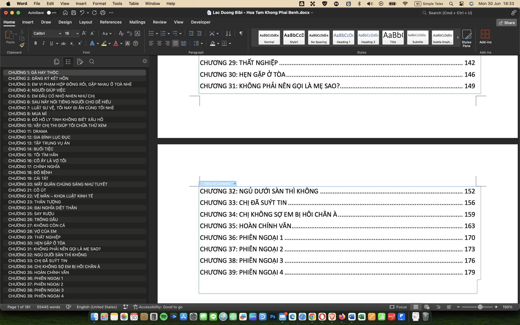Apply the Heading 1 style
Viewport: 520px width, 325px height.
(x=343, y=38)
